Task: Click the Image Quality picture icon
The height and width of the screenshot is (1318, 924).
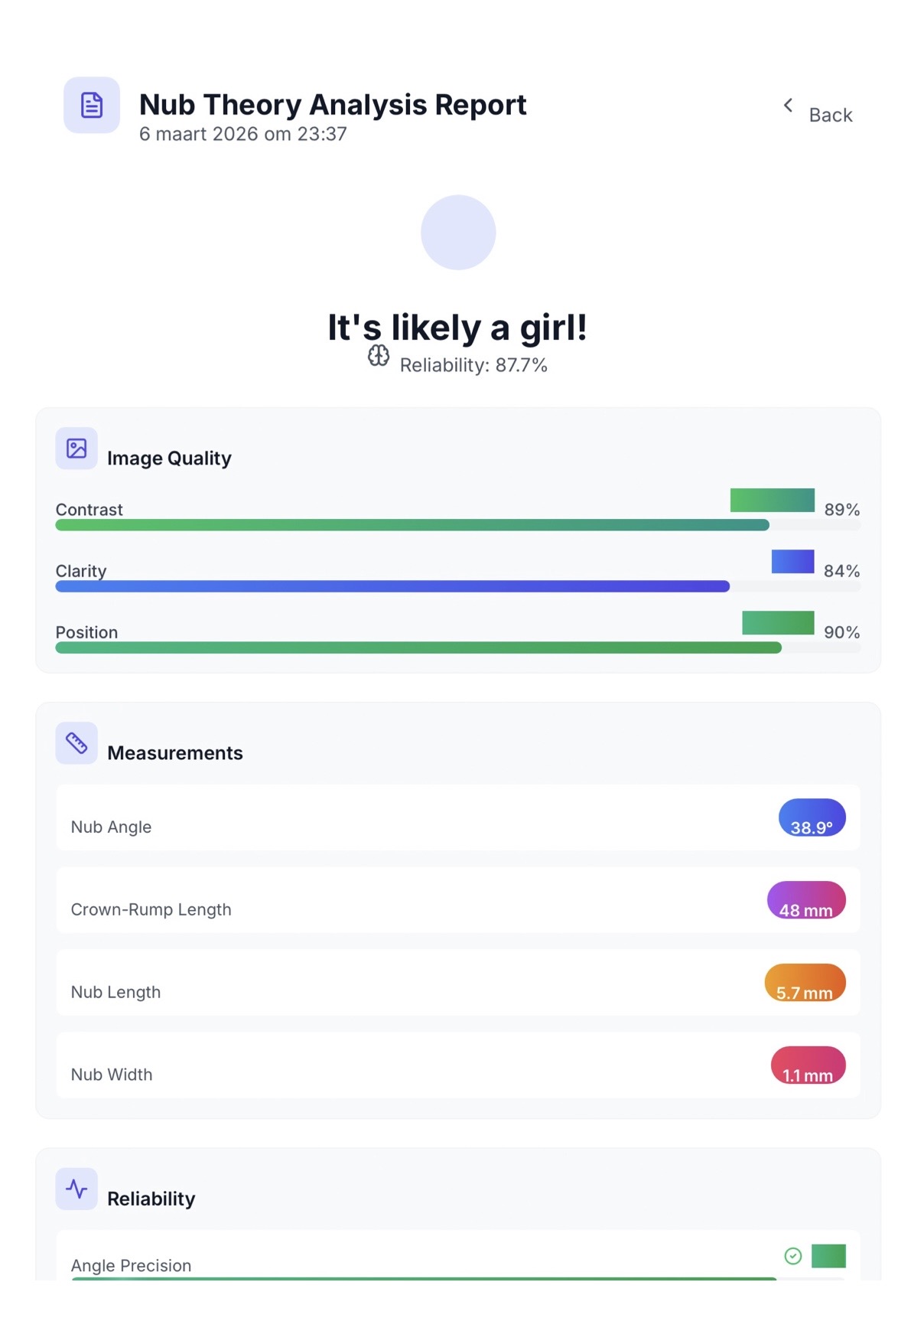Action: pos(76,449)
